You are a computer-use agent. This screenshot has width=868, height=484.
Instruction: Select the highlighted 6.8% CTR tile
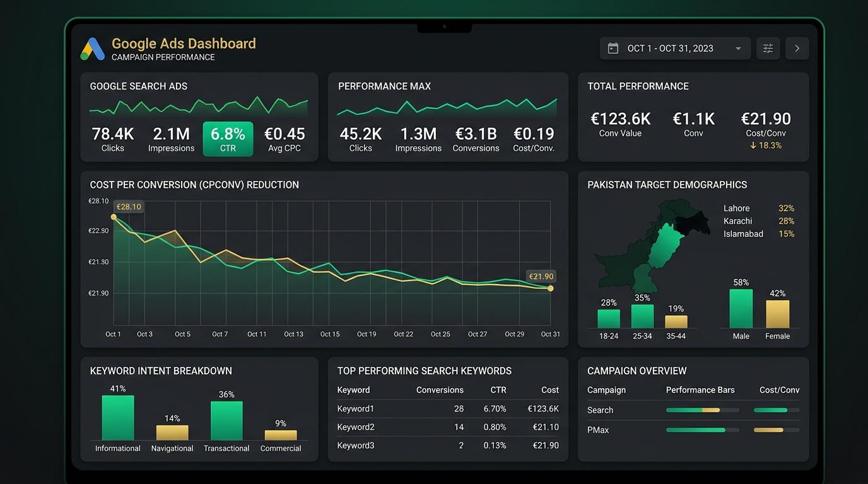[228, 139]
